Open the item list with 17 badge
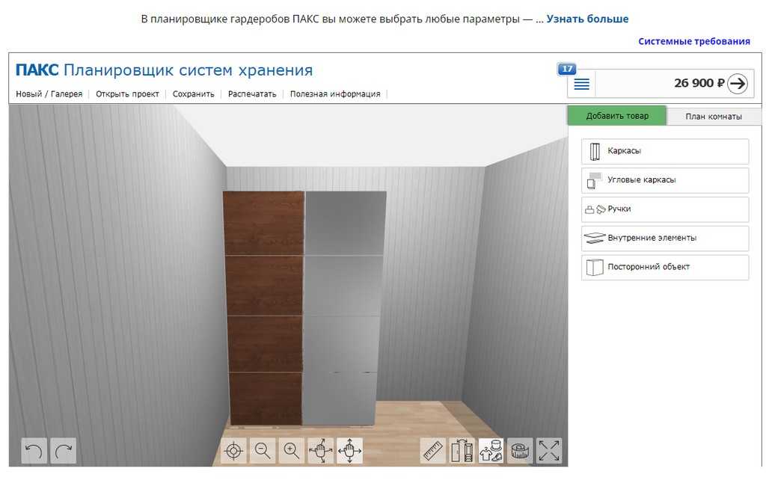Image resolution: width=766 pixels, height=492 pixels. (581, 84)
